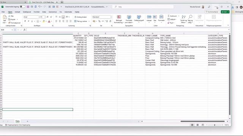Open the Standard number format dropdown
This screenshot has width=243, height=136.
tap(111, 17)
